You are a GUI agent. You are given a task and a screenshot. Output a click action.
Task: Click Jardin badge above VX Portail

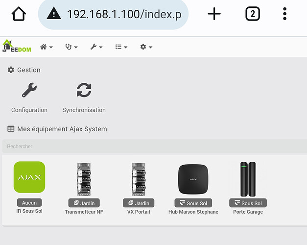pos(139,203)
